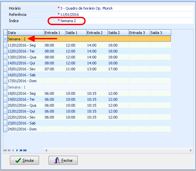Screen dimensions: 196x171
Task: Select the 15/01/2016 - Sex row
Action: click(x=89, y=69)
